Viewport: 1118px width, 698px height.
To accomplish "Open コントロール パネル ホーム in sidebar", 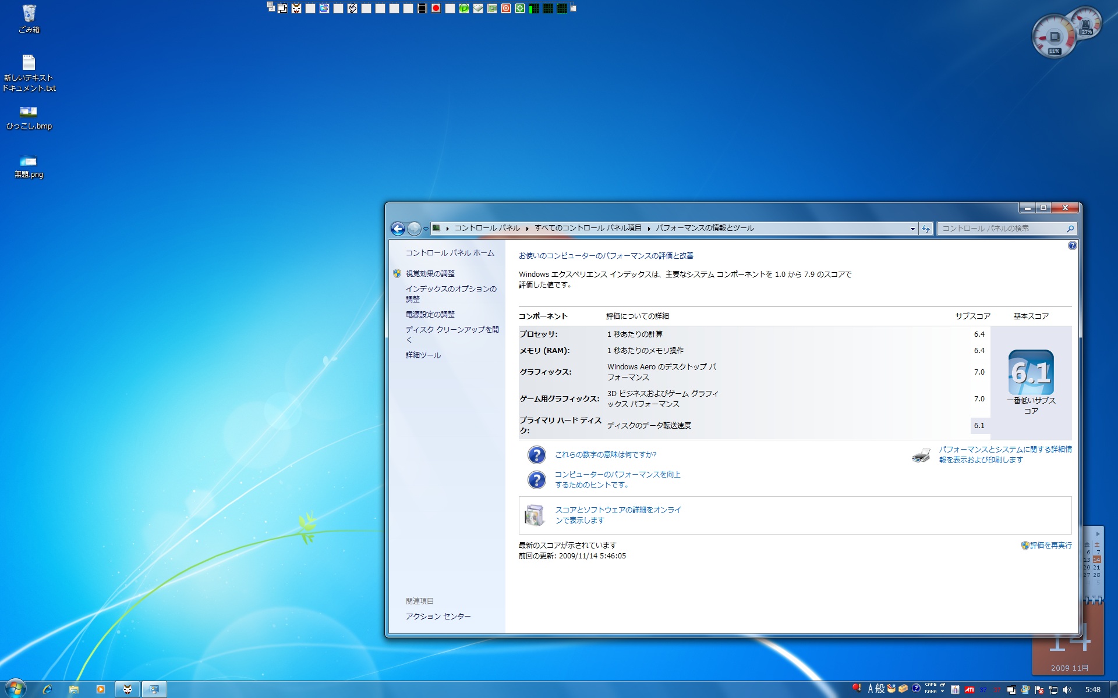I will [x=450, y=253].
